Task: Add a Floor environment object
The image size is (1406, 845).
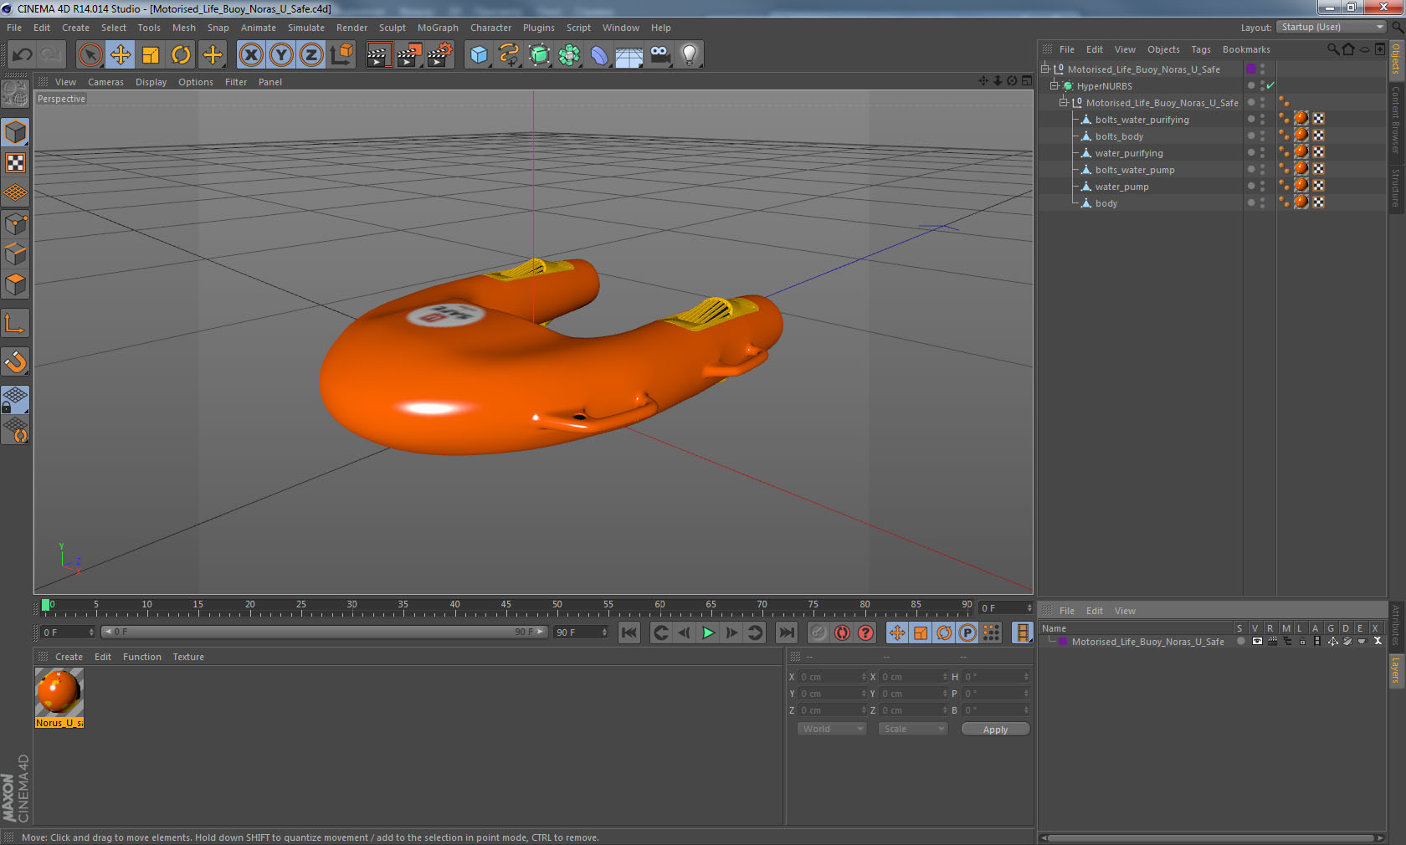Action: (x=629, y=55)
